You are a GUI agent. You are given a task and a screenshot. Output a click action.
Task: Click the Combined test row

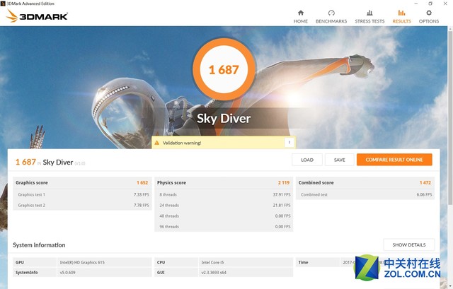367,195
